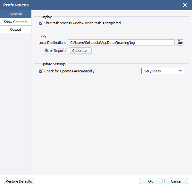Click the Display section heading
This screenshot has width=192, height=188.
pyautogui.click(x=46, y=17)
